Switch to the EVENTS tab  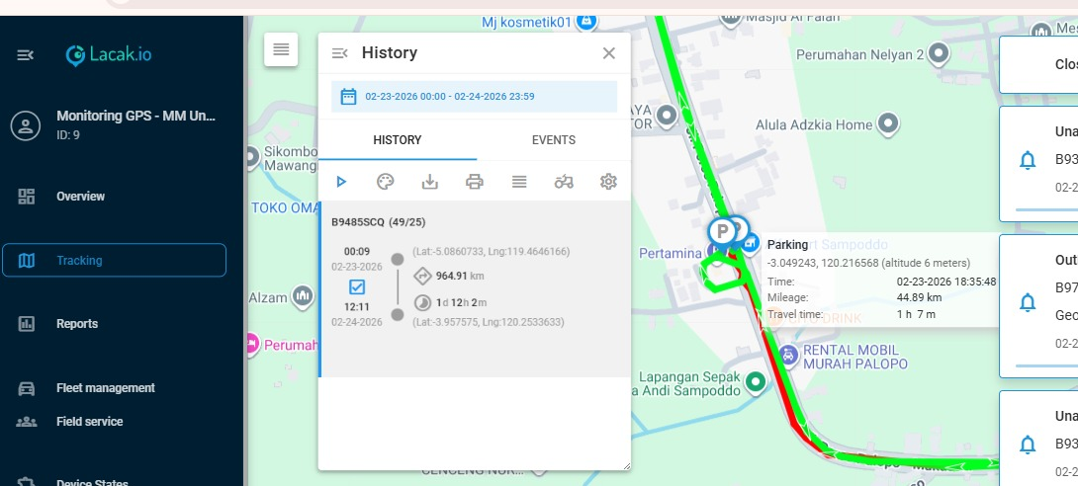tap(554, 140)
